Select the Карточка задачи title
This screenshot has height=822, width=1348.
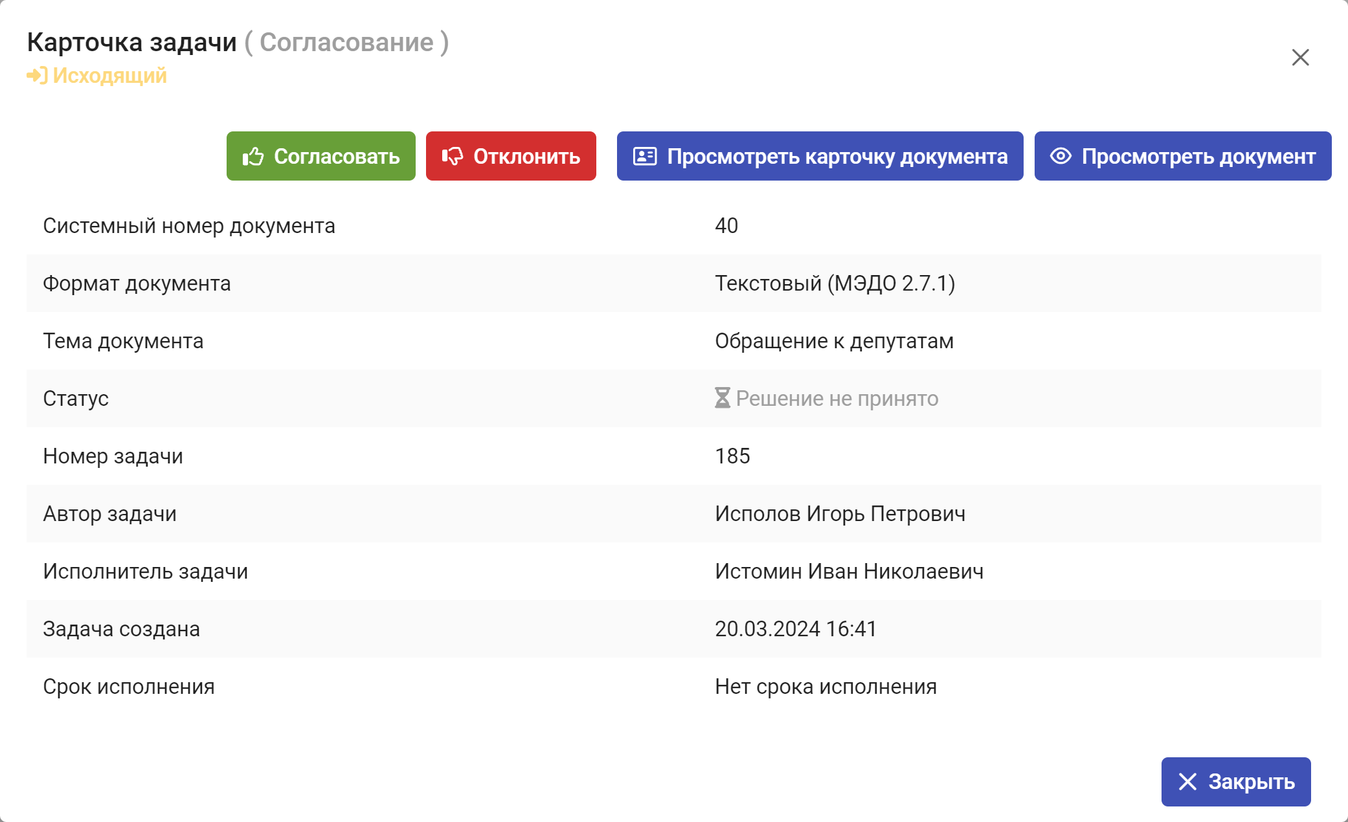[132, 42]
